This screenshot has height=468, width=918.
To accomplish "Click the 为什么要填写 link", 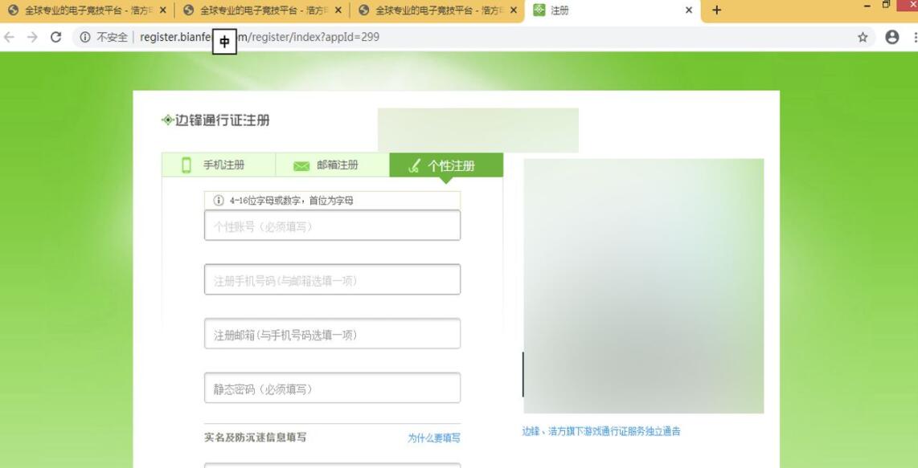I will [432, 438].
